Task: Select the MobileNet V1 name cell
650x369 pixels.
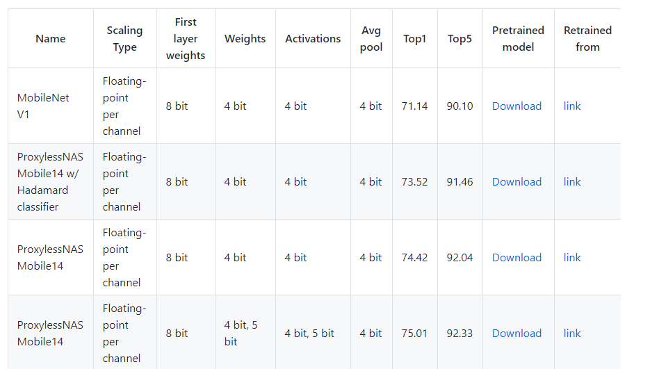Action: (51, 106)
